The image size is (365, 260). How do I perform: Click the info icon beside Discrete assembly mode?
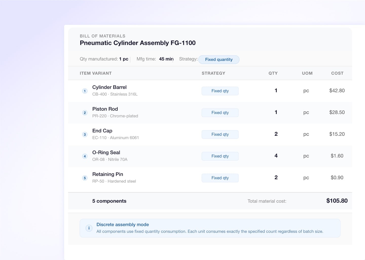pos(89,228)
